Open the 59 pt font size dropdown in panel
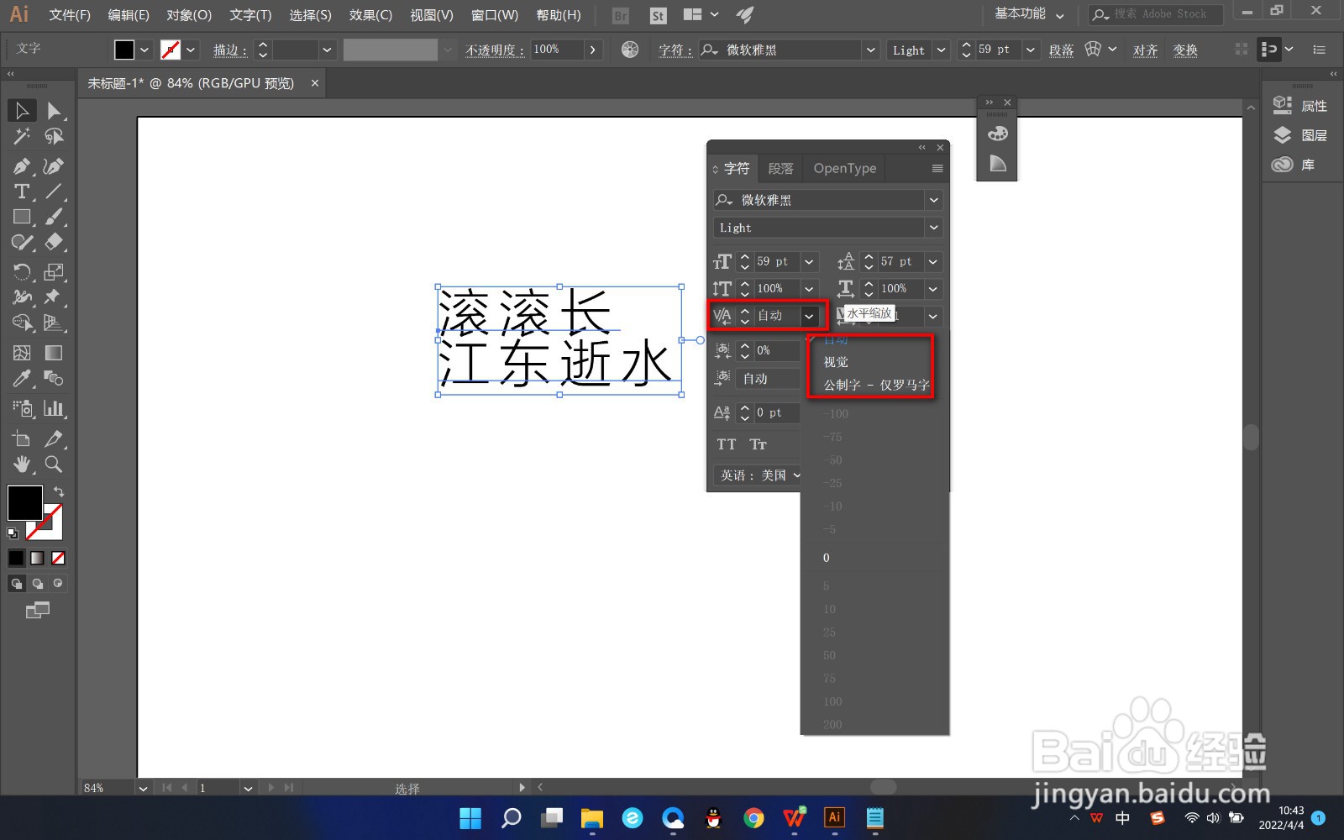This screenshot has width=1344, height=840. click(x=809, y=261)
